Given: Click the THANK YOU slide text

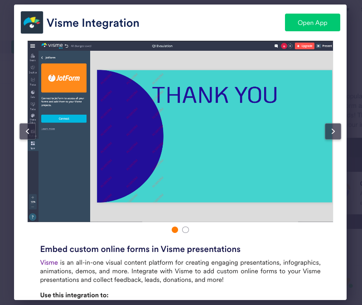Looking at the screenshot, I should click(214, 95).
